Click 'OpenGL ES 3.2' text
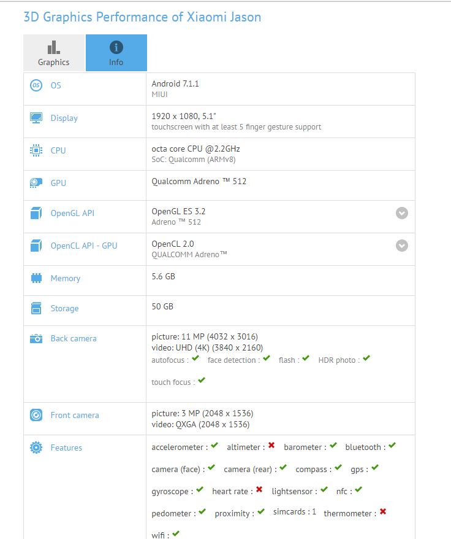 [178, 211]
